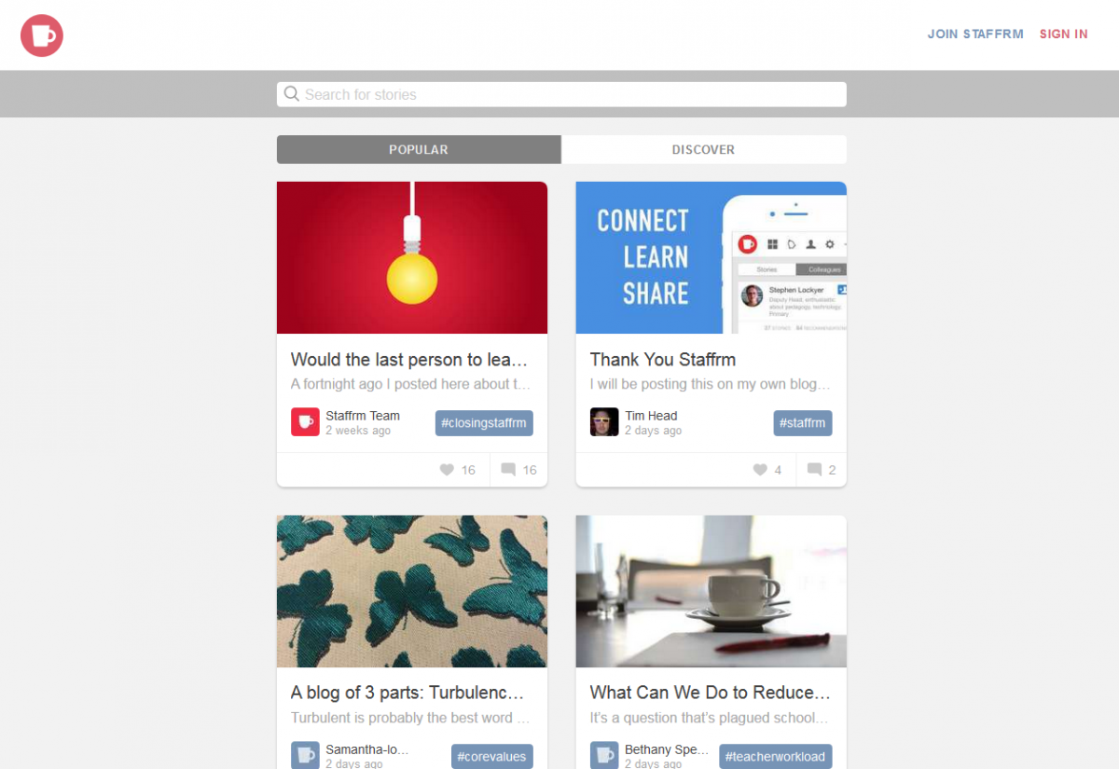The image size is (1119, 769).
Task: Click the magnifier icon in search bar
Action: pyautogui.click(x=292, y=94)
